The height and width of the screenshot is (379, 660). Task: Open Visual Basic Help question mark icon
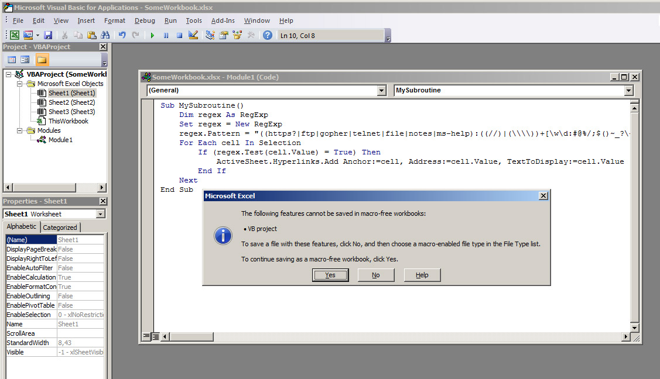pyautogui.click(x=268, y=35)
